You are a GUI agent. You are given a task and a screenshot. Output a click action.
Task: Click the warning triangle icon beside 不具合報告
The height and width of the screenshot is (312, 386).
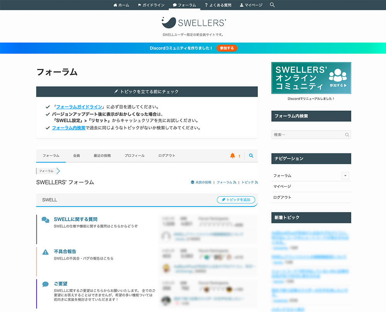pyautogui.click(x=45, y=252)
